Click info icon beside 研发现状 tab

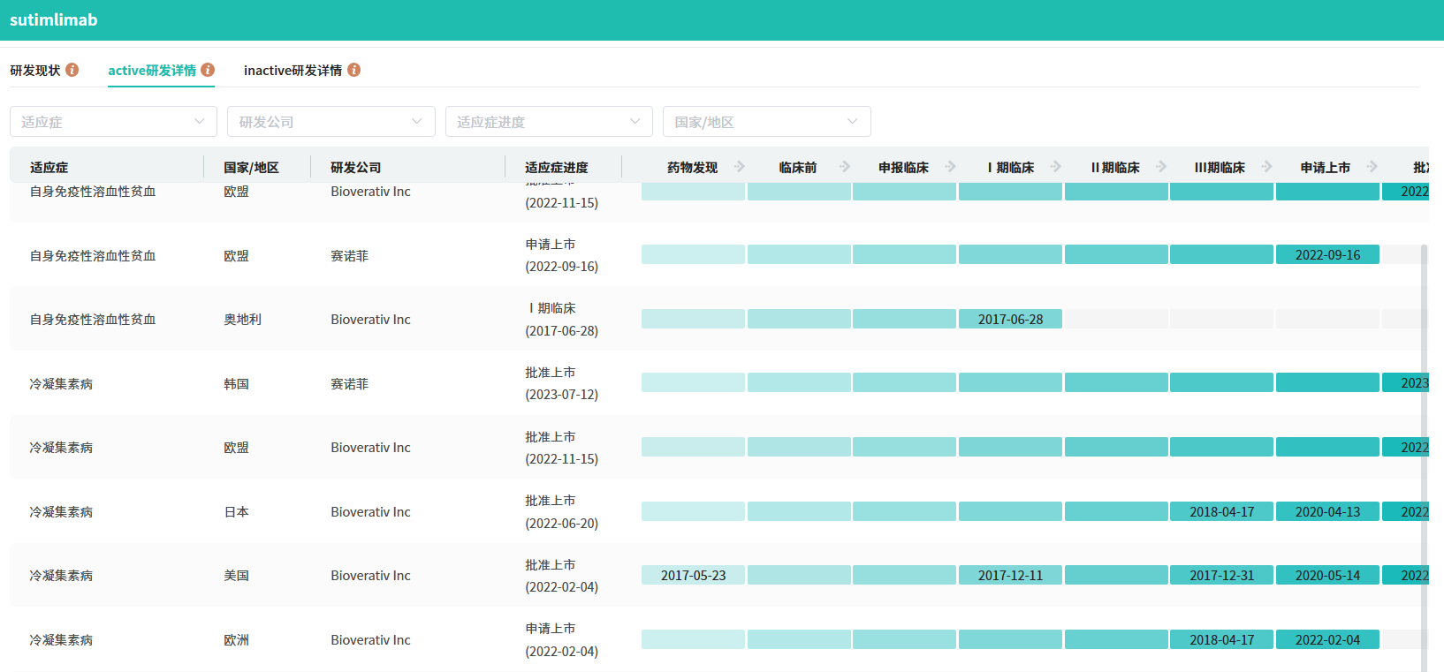click(x=72, y=70)
